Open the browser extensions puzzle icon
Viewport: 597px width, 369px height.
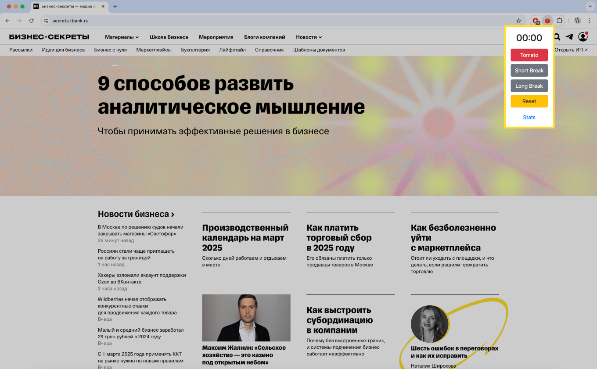pos(559,20)
